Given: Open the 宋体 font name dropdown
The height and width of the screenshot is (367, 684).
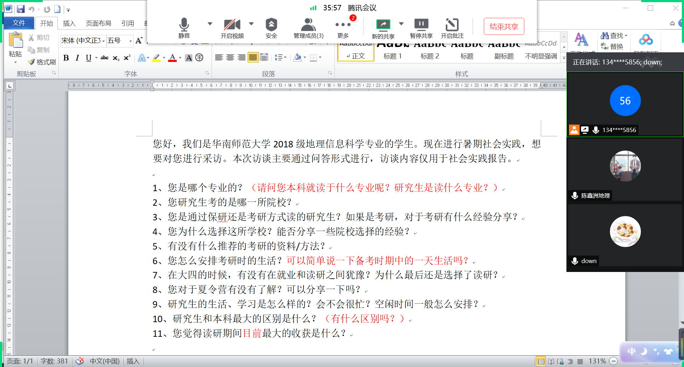Looking at the screenshot, I should click(104, 41).
